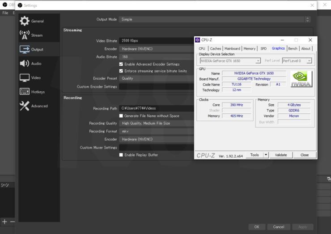Open the Streaming Encoder dropdown
Viewport: 331px width, 234px height.
click(x=157, y=49)
